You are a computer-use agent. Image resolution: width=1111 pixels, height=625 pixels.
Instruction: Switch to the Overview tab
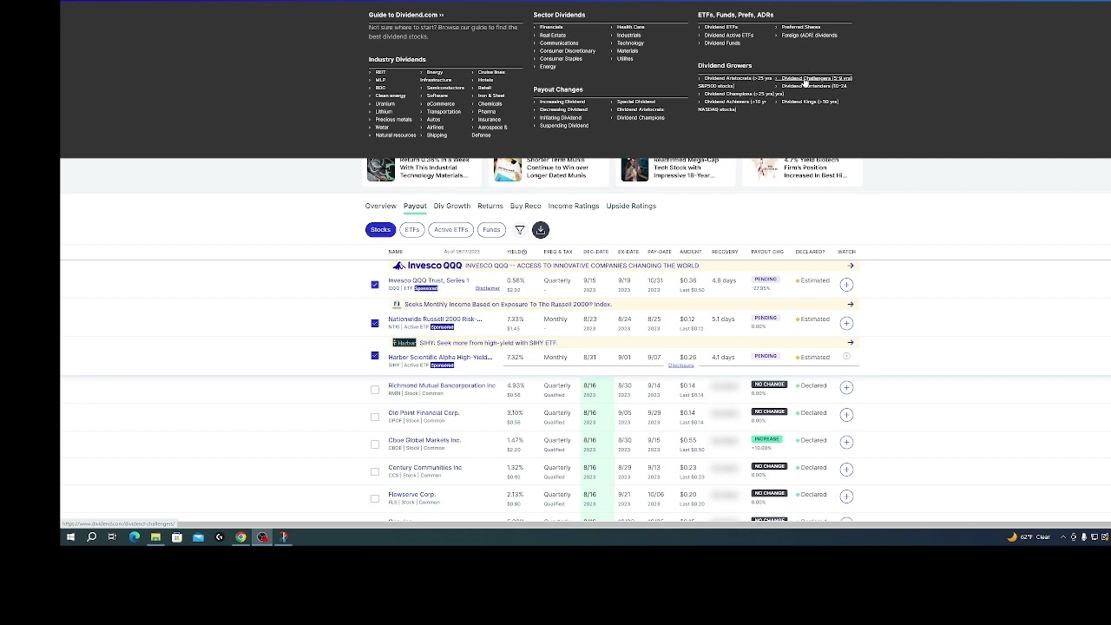(x=380, y=206)
